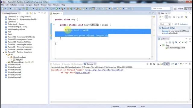Click the Open Perspective icon

(175, 9)
